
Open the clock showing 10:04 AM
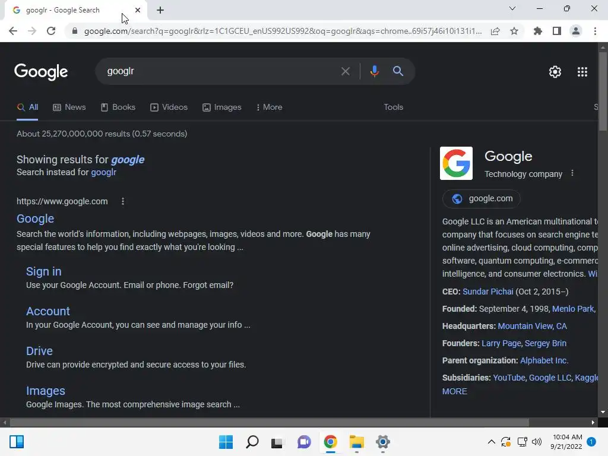(x=566, y=442)
